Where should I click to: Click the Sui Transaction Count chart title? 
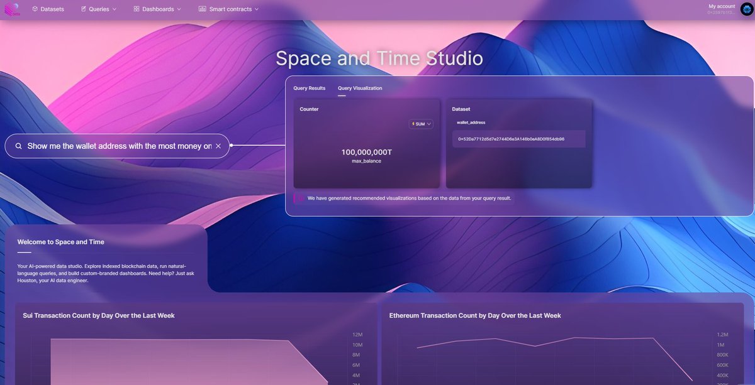[99, 315]
